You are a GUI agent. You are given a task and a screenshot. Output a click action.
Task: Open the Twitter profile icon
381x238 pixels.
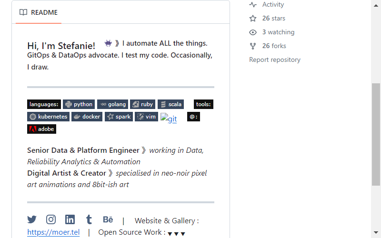[x=32, y=219]
